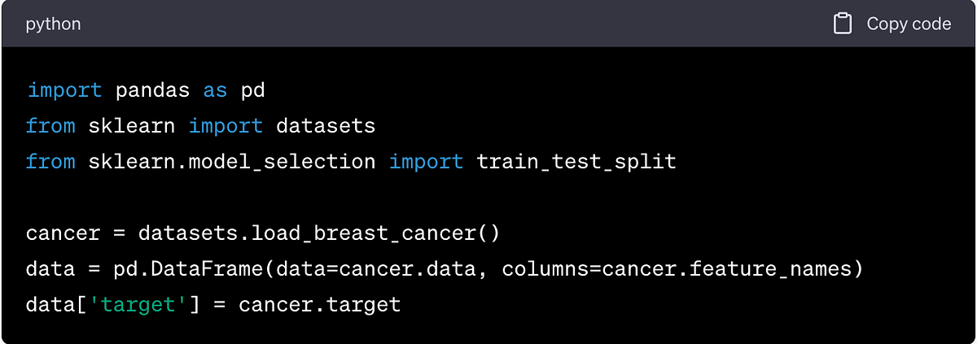Screen dimensions: 977x344
Task: Click the clipboard copy icon
Action: [x=843, y=24]
